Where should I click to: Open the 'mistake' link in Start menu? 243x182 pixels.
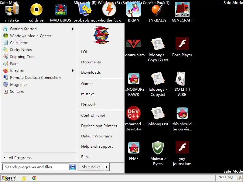click(88, 94)
